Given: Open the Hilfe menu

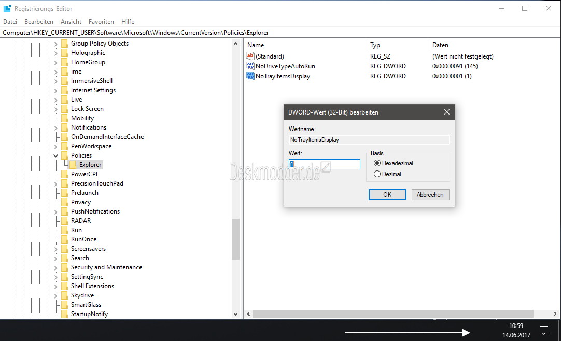Looking at the screenshot, I should click(128, 21).
